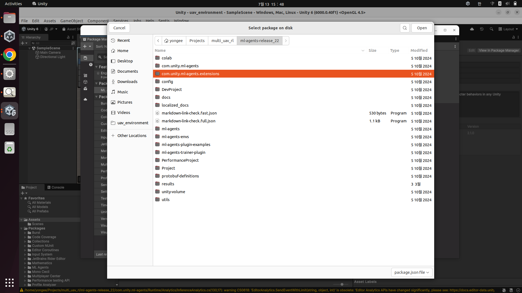This screenshot has width=522, height=293.
Task: Select the com.unity.ml-agents folder
Action: coord(180,66)
